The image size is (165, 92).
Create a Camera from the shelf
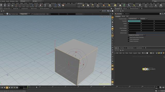tap(79, 6)
